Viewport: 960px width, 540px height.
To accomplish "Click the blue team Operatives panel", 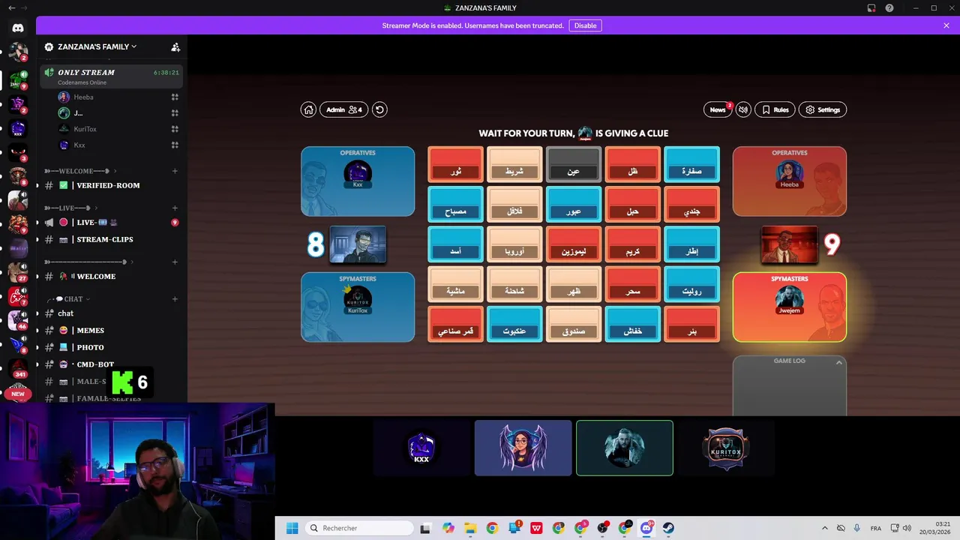I will click(358, 181).
